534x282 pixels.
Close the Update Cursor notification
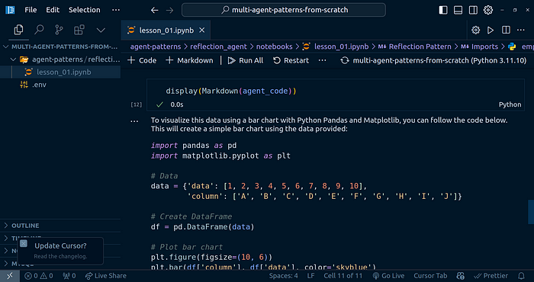[23, 244]
